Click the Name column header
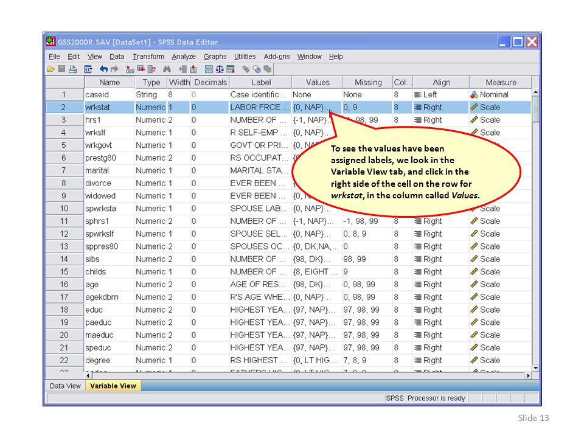Image resolution: width=584 pixels, height=438 pixels. point(109,82)
